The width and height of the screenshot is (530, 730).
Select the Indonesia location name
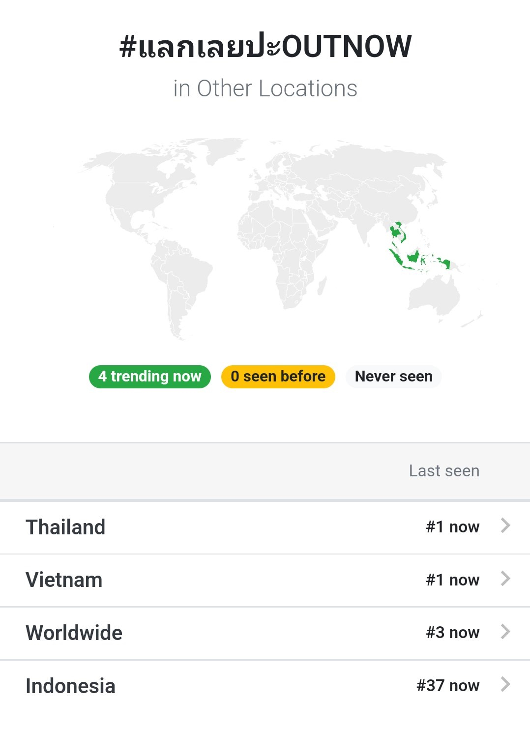click(x=70, y=686)
